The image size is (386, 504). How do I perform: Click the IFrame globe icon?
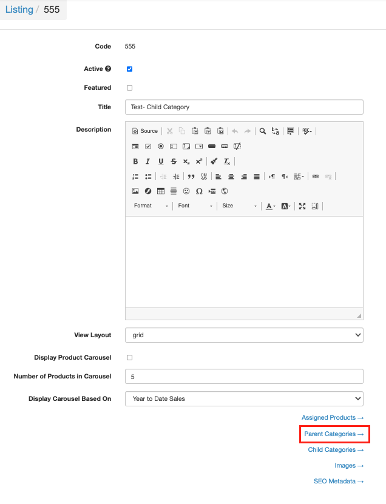tap(225, 191)
